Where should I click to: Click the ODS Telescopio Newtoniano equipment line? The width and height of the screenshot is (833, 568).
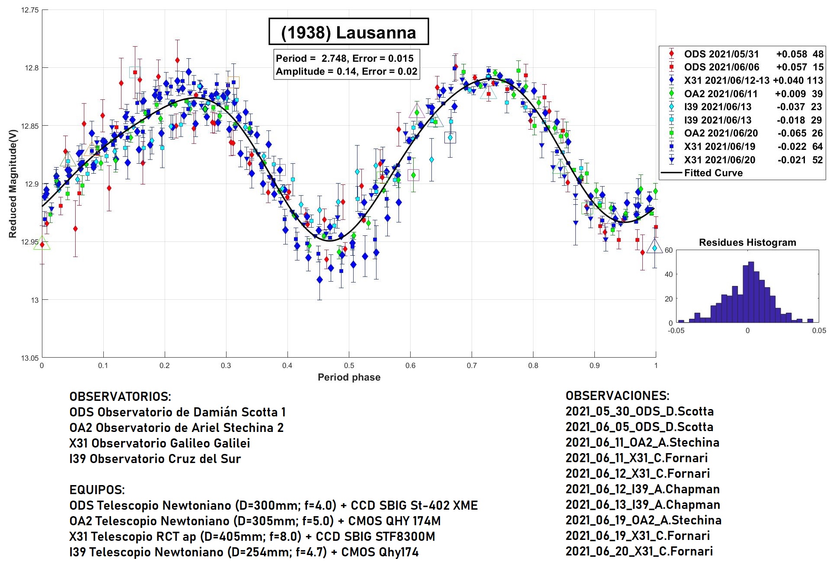274,505
